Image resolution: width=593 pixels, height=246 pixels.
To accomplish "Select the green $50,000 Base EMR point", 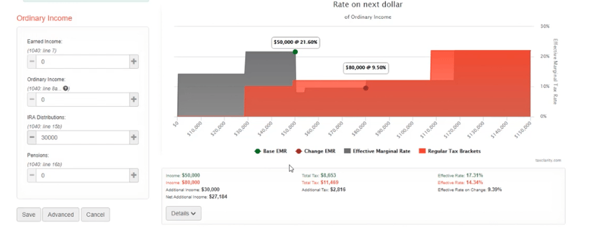I will 295,52.
